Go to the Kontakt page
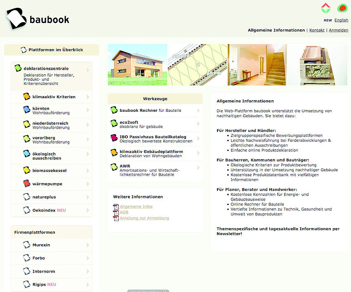Image resolution: width=351 pixels, height=292 pixels. click(317, 30)
